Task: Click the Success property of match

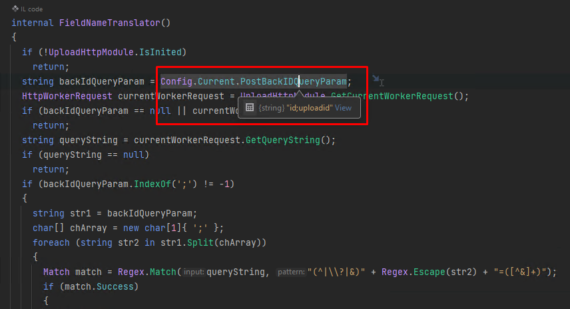Action: point(115,287)
